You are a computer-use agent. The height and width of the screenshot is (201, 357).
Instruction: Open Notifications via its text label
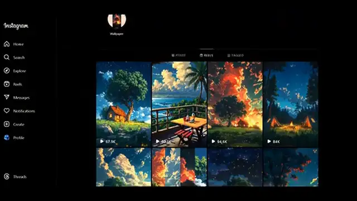[x=24, y=111]
